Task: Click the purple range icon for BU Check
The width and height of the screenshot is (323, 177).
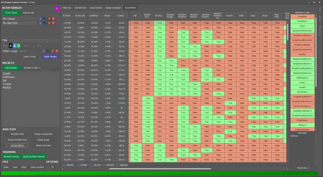Action: click(x=41, y=19)
